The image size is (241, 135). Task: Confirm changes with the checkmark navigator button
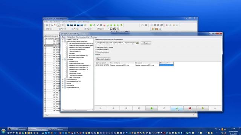pyautogui.click(x=177, y=108)
